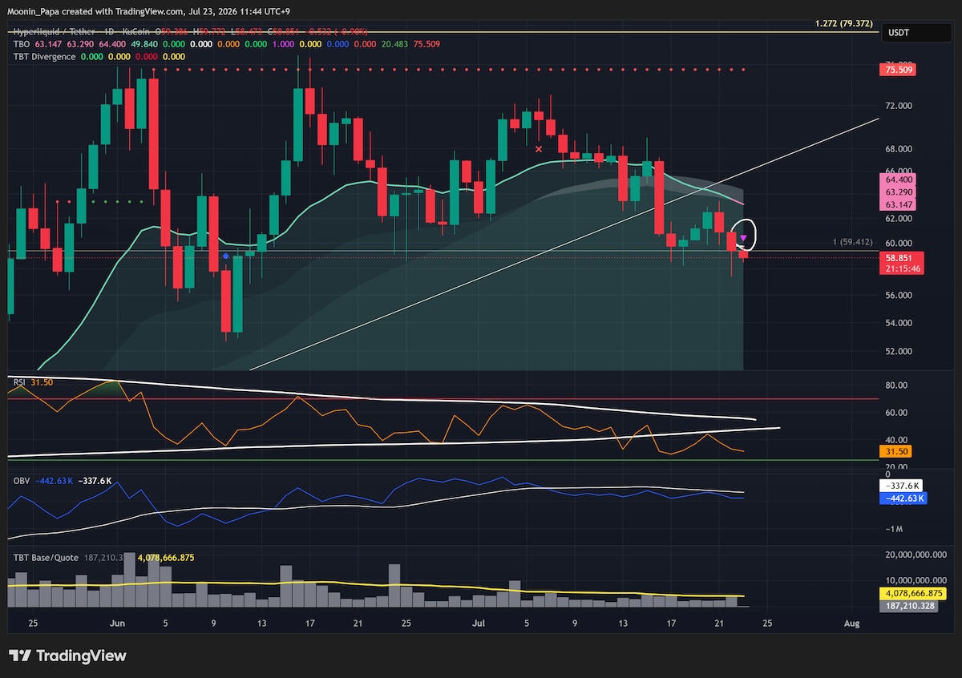Click the Jul label on time axis
962x678 pixels.
click(x=479, y=623)
